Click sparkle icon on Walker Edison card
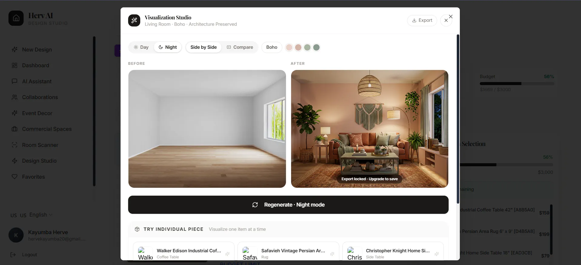Image resolution: width=581 pixels, height=265 pixels. (x=227, y=254)
